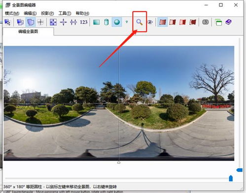Toggle the eye preview icon
Image resolution: width=246 pixels, height=193 pixels.
(150, 22)
